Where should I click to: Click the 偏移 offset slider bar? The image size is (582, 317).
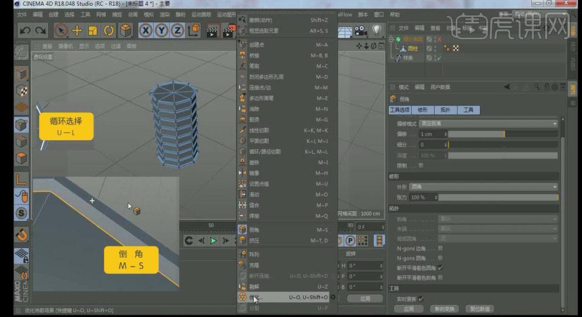coord(503,134)
